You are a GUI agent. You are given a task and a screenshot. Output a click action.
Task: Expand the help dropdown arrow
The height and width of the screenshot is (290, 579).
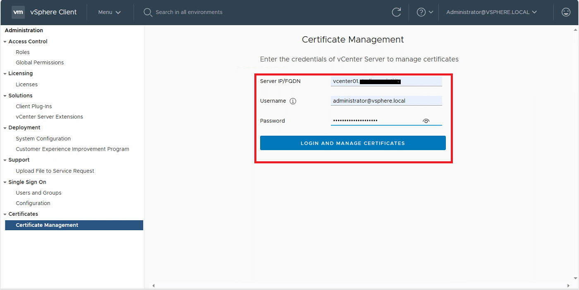coord(431,12)
